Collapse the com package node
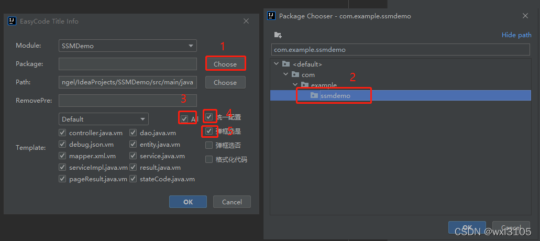Screen dimensions: 540x241 (285, 74)
